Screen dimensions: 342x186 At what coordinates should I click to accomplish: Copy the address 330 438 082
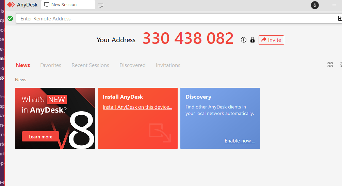(188, 38)
